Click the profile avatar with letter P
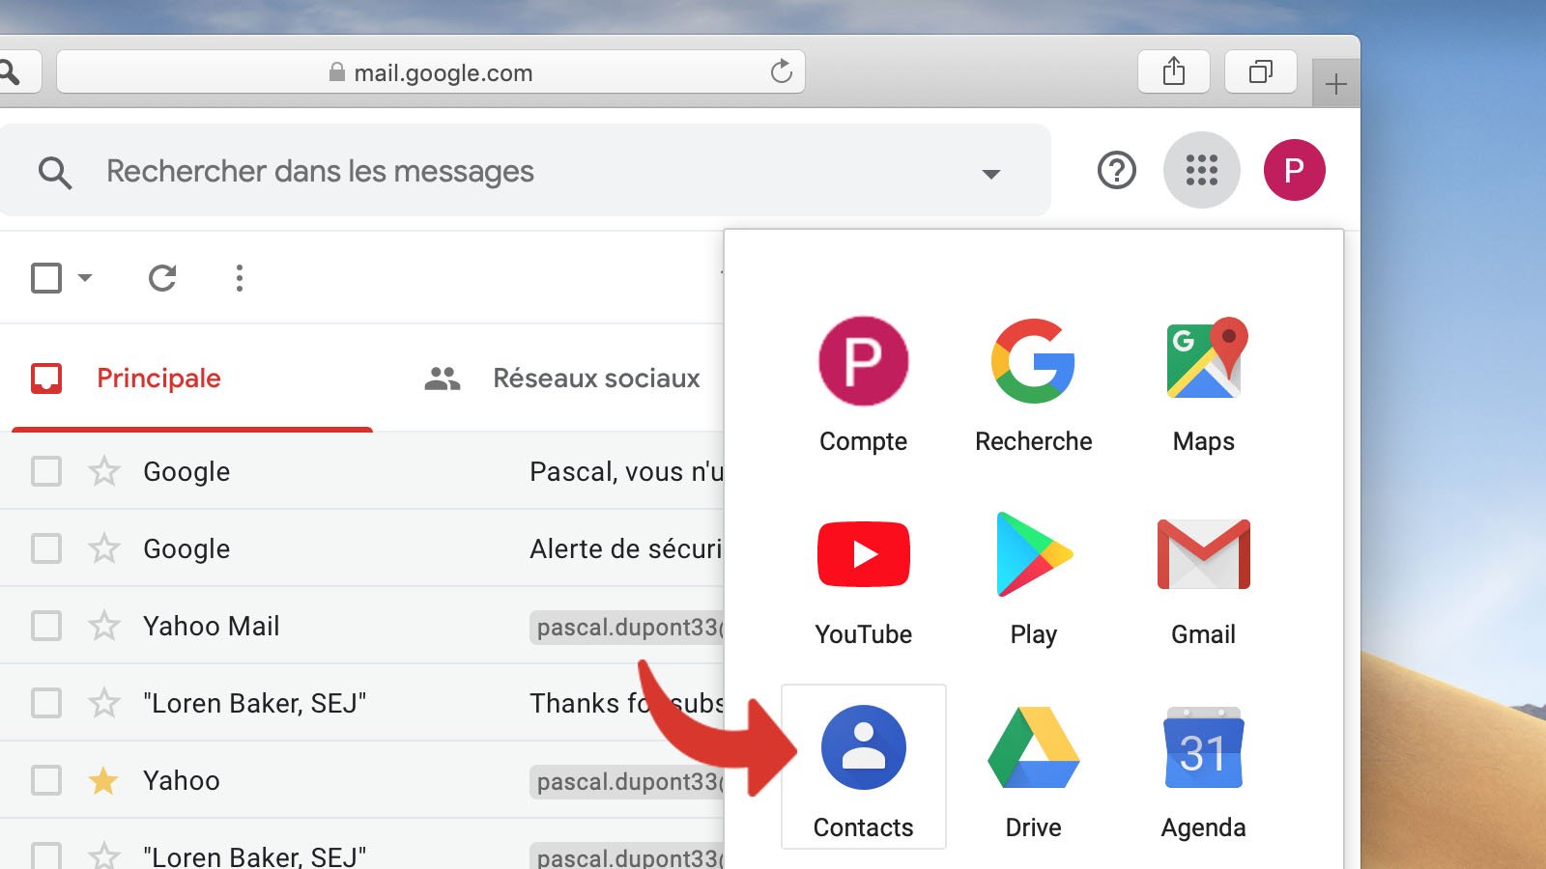The image size is (1546, 869). 1295,170
